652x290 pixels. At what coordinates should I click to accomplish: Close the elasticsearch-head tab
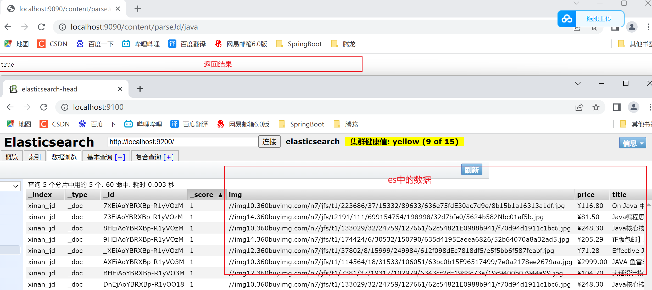(x=120, y=89)
